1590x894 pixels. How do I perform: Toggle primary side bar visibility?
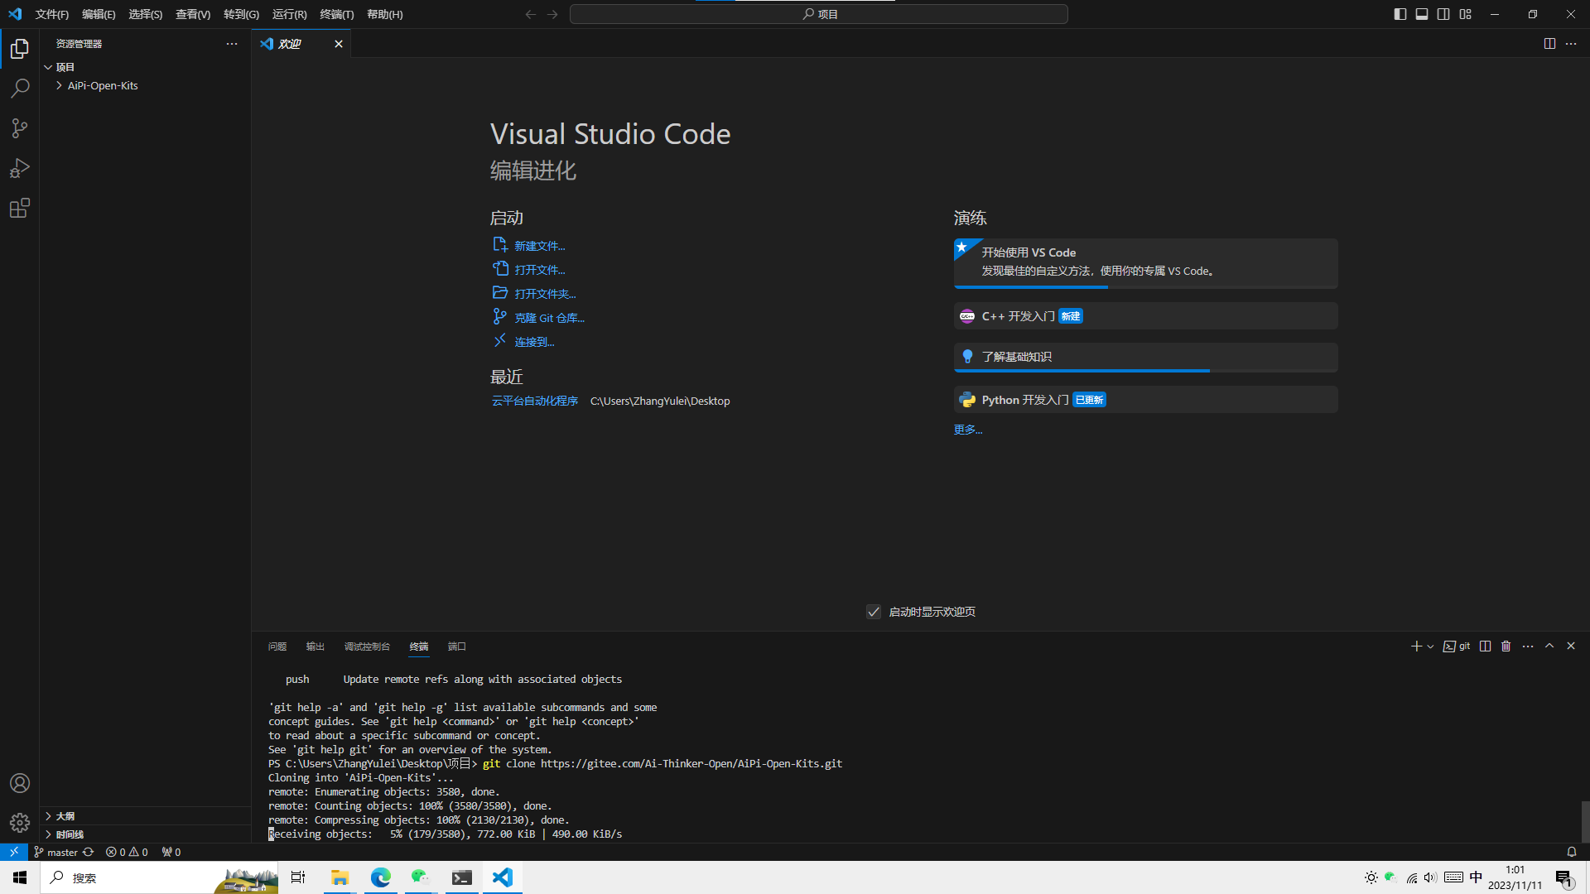(x=1400, y=14)
